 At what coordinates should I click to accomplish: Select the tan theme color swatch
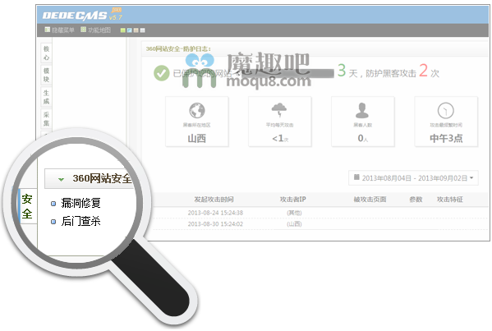click(136, 30)
